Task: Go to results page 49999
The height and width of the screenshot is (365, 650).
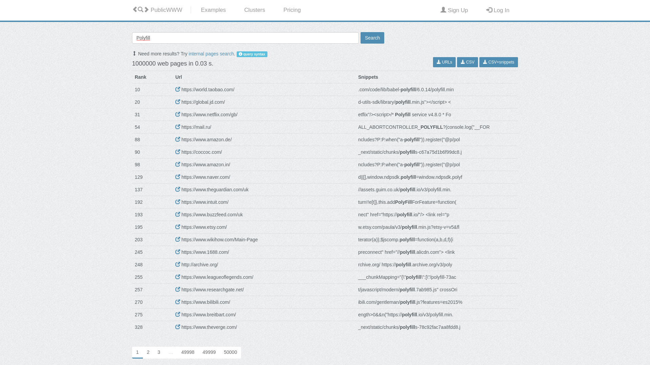Action: (x=209, y=352)
